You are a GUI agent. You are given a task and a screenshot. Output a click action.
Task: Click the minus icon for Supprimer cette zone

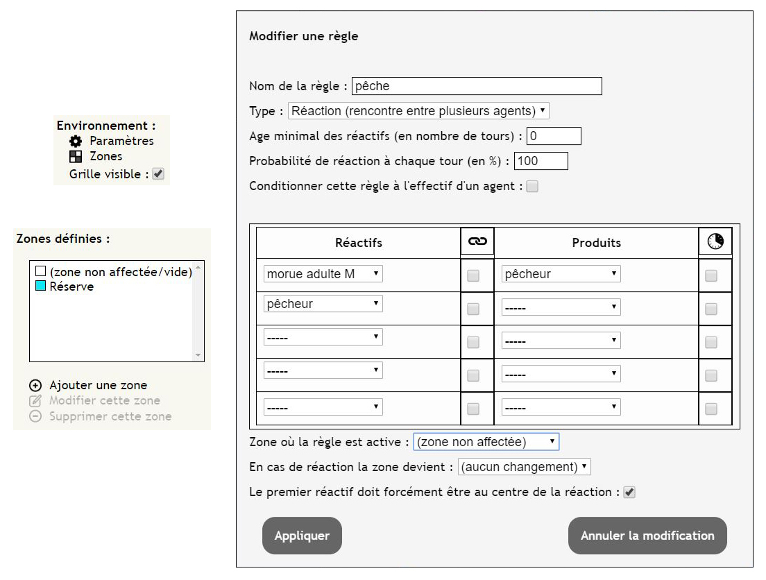tap(35, 416)
